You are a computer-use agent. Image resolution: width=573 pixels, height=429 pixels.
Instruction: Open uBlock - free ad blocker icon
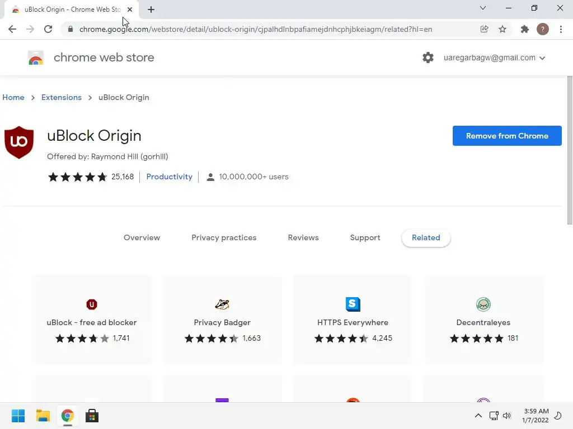92,304
